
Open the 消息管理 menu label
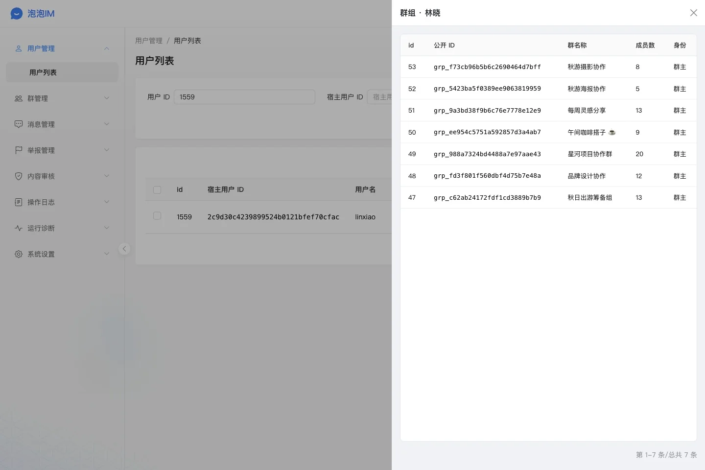[41, 124]
